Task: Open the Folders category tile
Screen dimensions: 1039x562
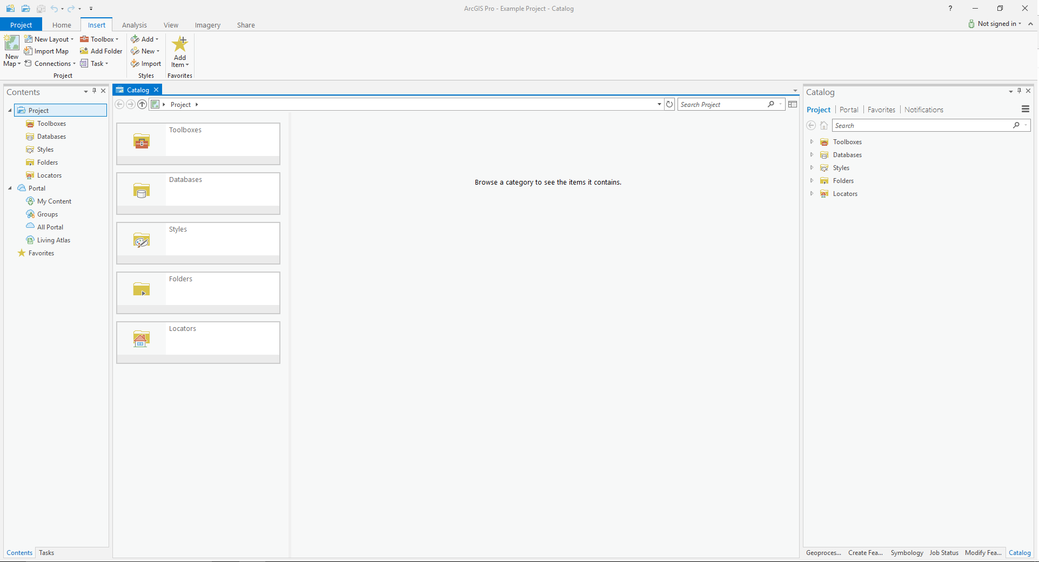Action: pos(198,293)
